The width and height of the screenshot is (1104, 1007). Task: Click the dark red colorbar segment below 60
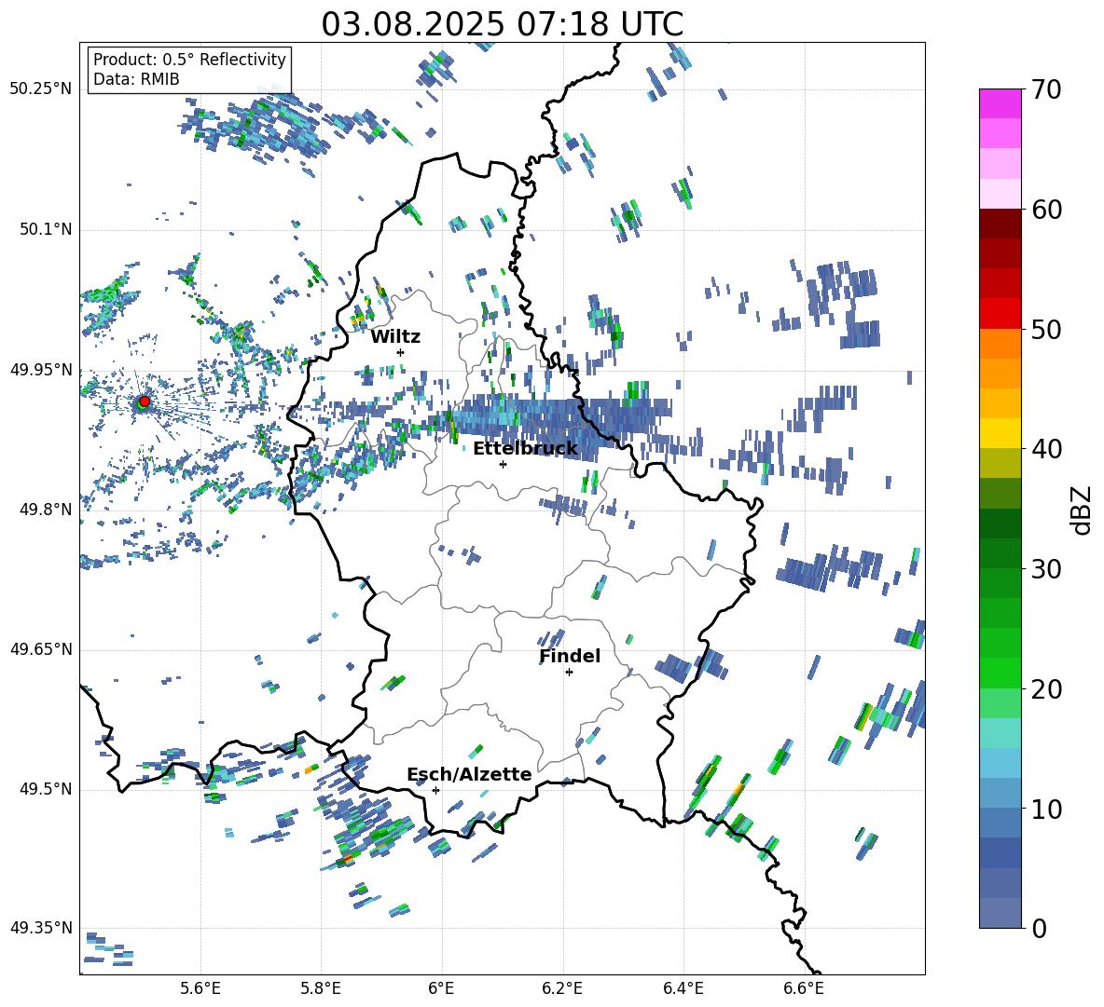[1000, 224]
